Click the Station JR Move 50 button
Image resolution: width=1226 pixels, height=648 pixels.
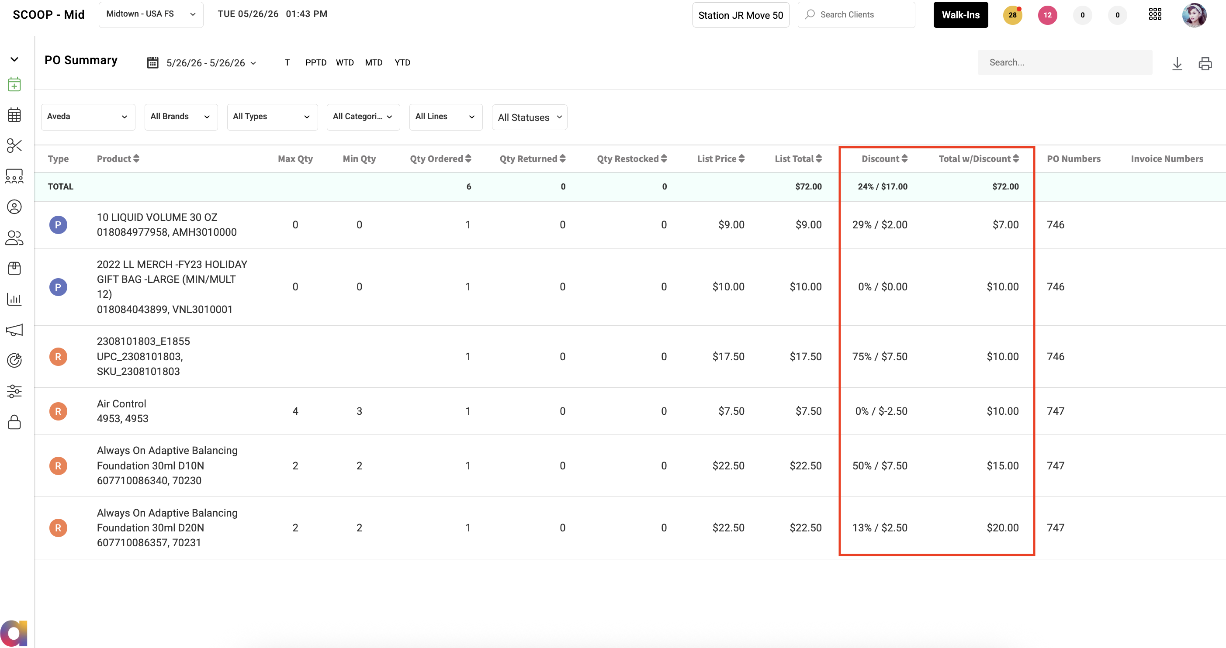(x=741, y=15)
